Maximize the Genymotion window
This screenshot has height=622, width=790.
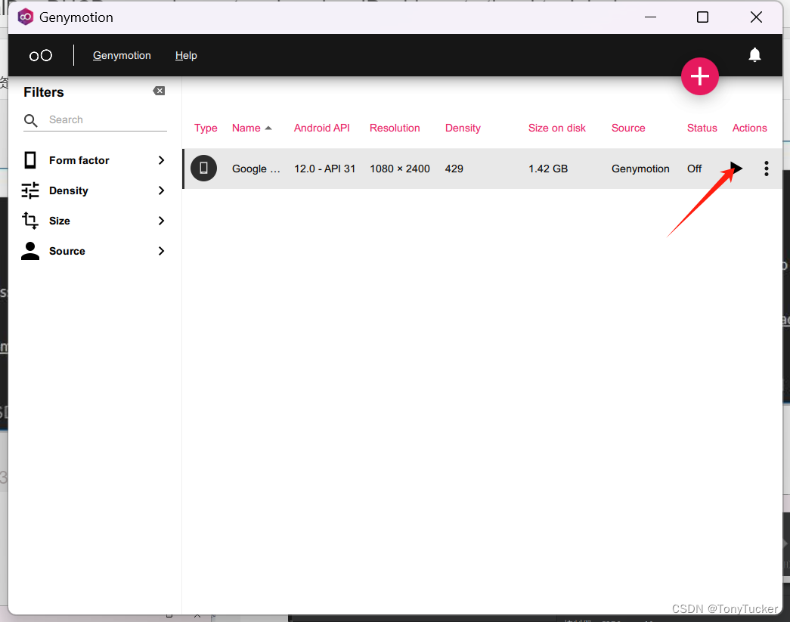point(702,17)
